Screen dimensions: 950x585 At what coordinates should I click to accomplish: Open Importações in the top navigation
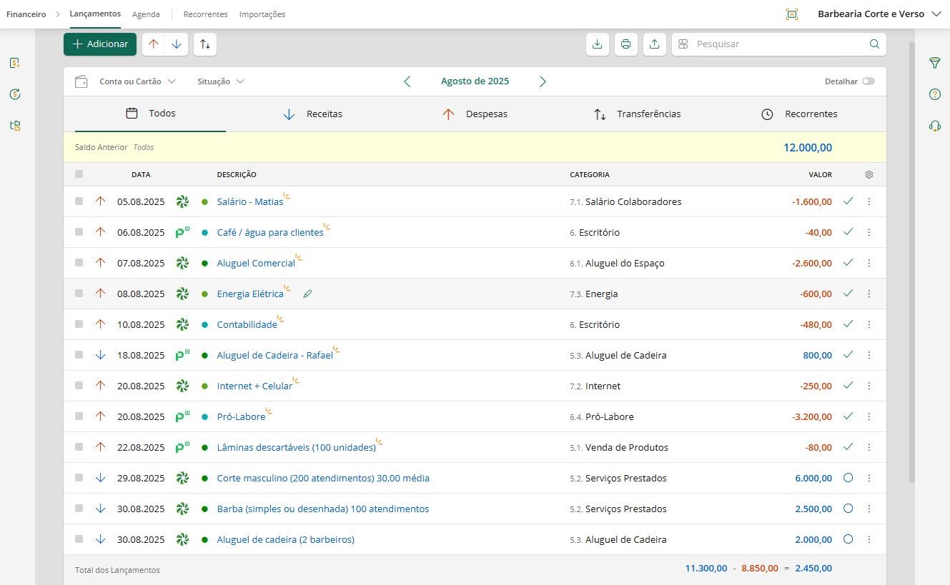[x=262, y=14]
